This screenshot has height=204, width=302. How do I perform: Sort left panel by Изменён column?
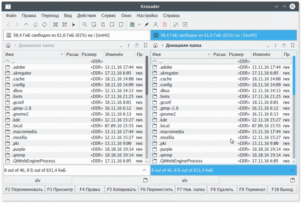click(x=119, y=54)
